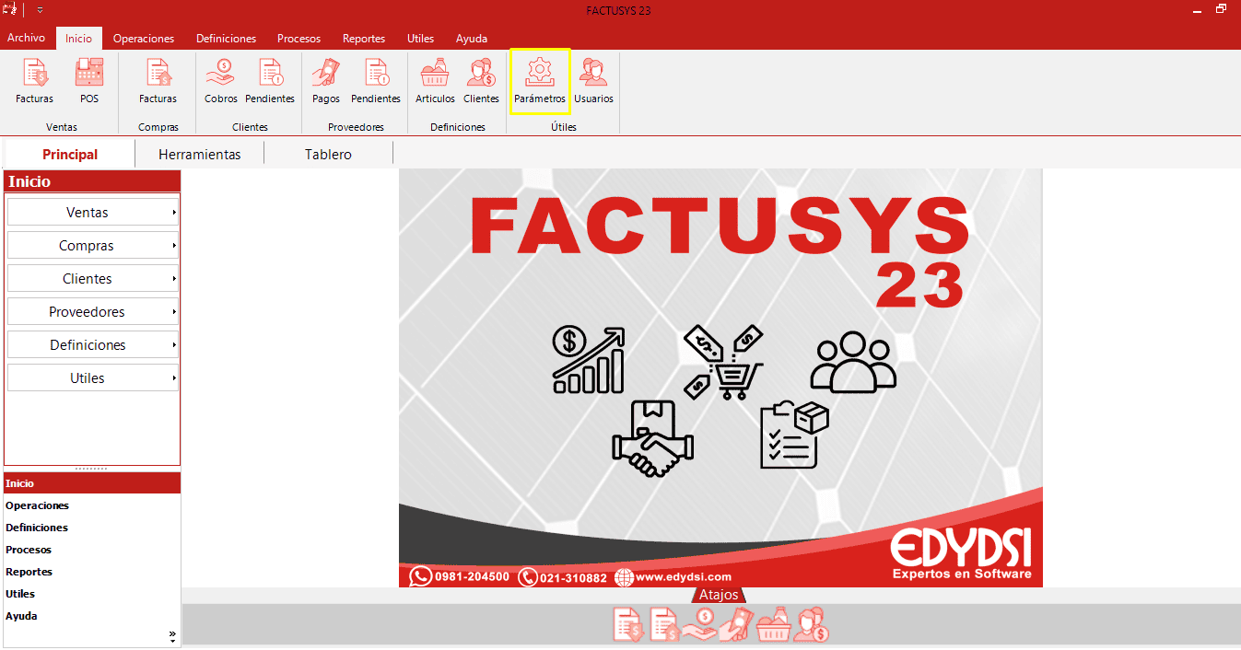Click sales invoice shortcut in Atajos bar

click(628, 624)
